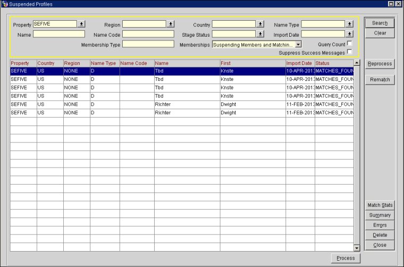Screen dimensions: 404x267
Task: Open the Import Date picker arrow
Action: coord(349,34)
